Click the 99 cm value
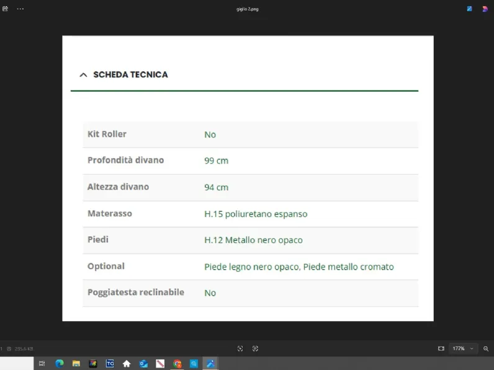 pyautogui.click(x=216, y=161)
